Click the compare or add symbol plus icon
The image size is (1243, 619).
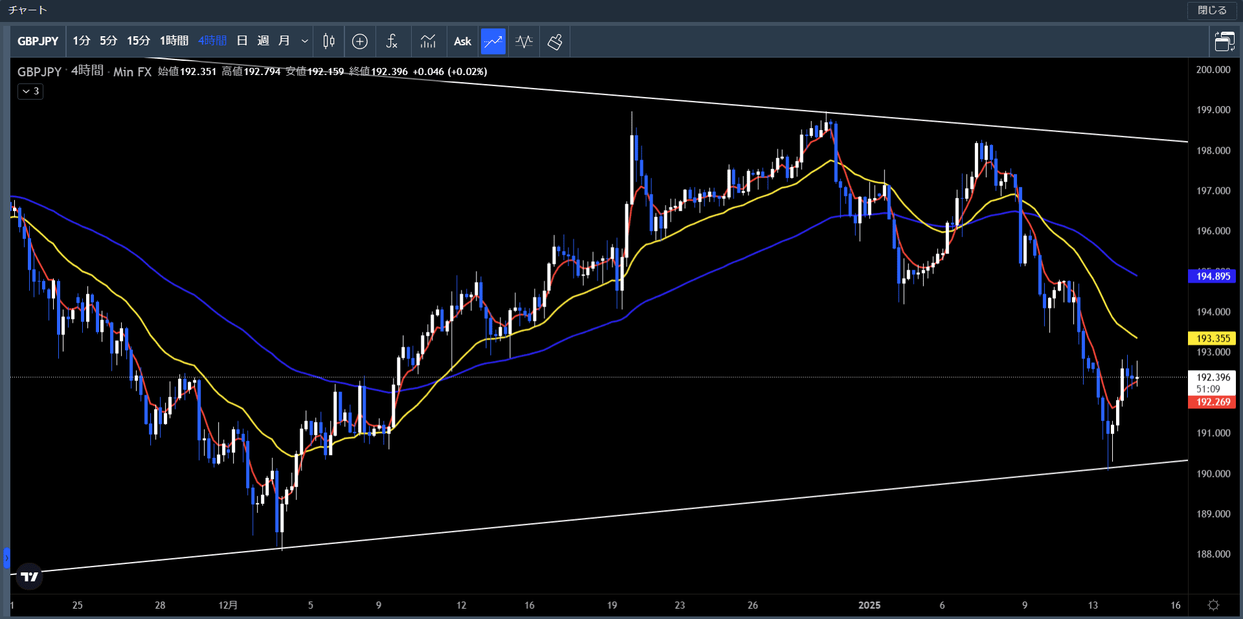pos(360,41)
